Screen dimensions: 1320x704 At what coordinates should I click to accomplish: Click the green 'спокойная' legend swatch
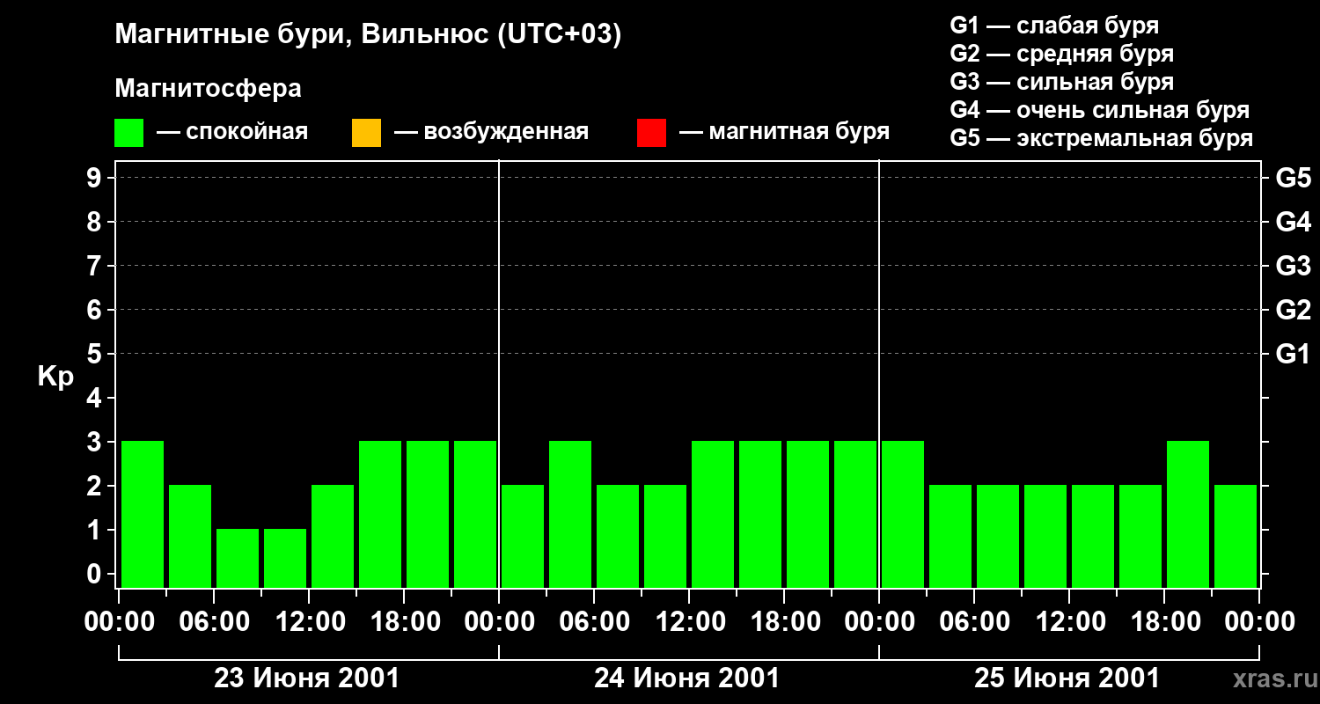129,133
